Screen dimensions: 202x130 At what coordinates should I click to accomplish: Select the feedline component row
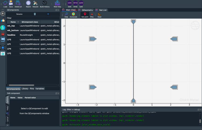coord(33,35)
